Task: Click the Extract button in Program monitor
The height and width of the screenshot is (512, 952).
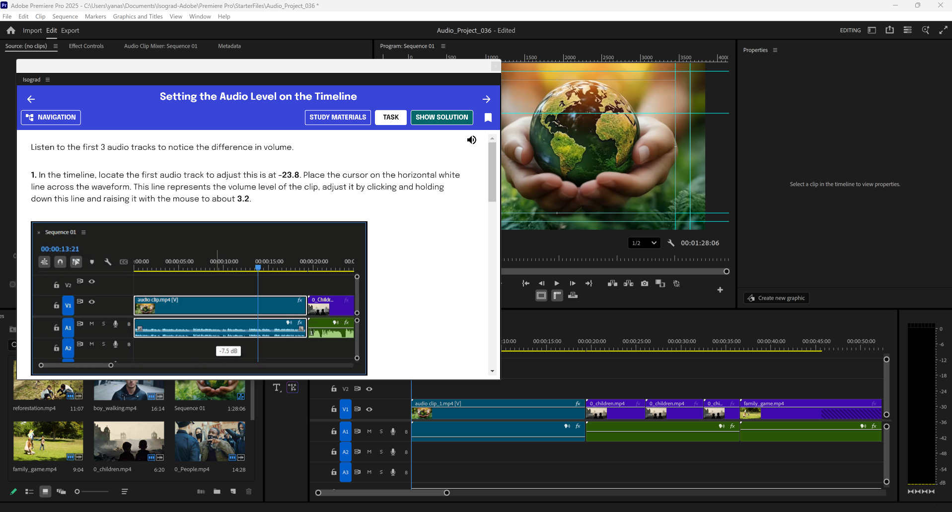Action: click(x=628, y=283)
